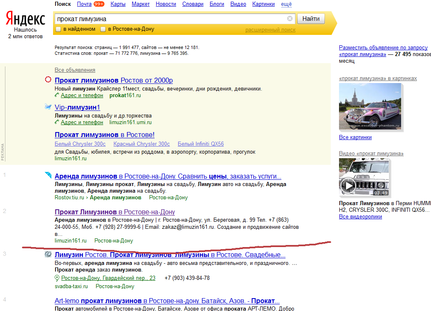Click the map pin icon beside Гвардейский пер. address
This screenshot has width=431, height=311.
click(57, 278)
